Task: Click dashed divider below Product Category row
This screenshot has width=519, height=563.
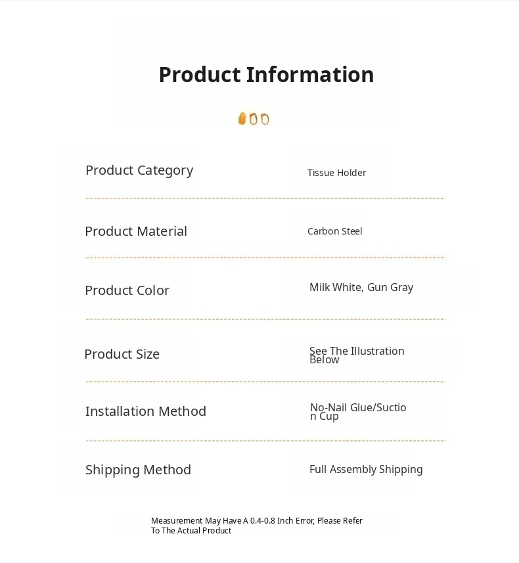Action: 265,198
